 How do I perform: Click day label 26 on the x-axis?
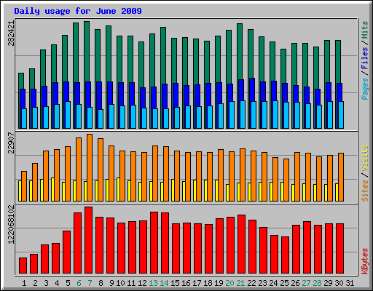[295, 283]
